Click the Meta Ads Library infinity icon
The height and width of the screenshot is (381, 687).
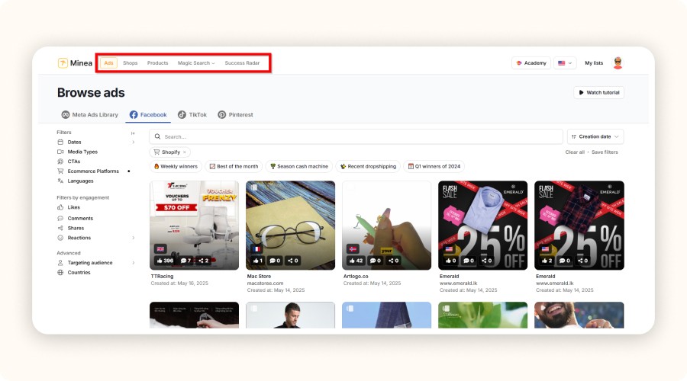point(66,114)
